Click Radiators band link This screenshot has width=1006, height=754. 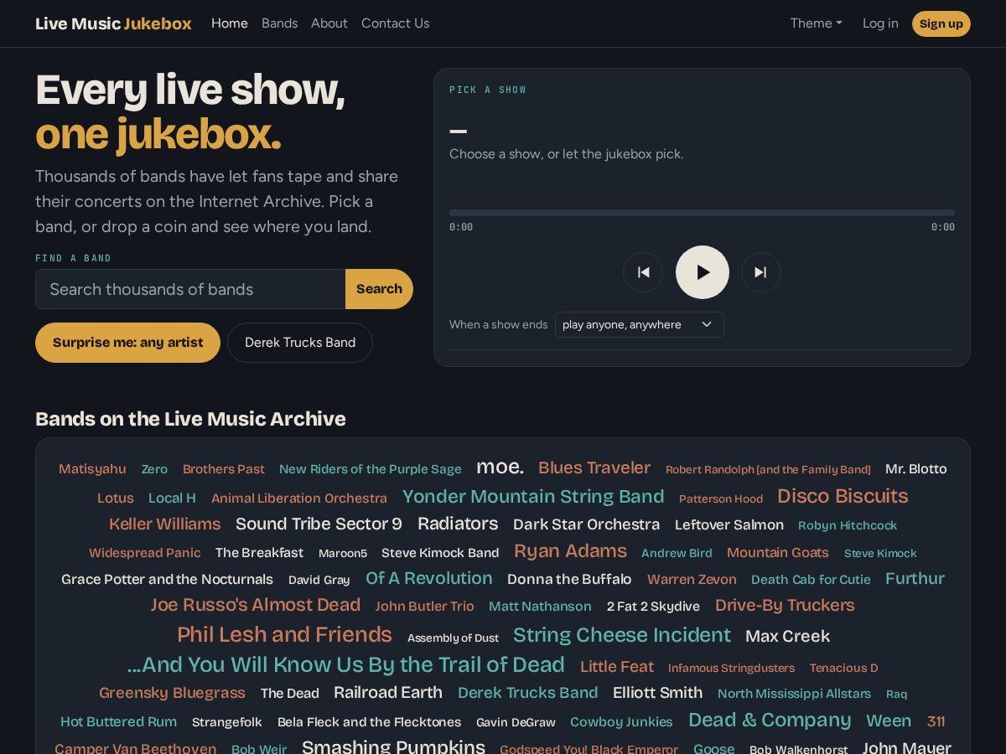pyautogui.click(x=458, y=524)
